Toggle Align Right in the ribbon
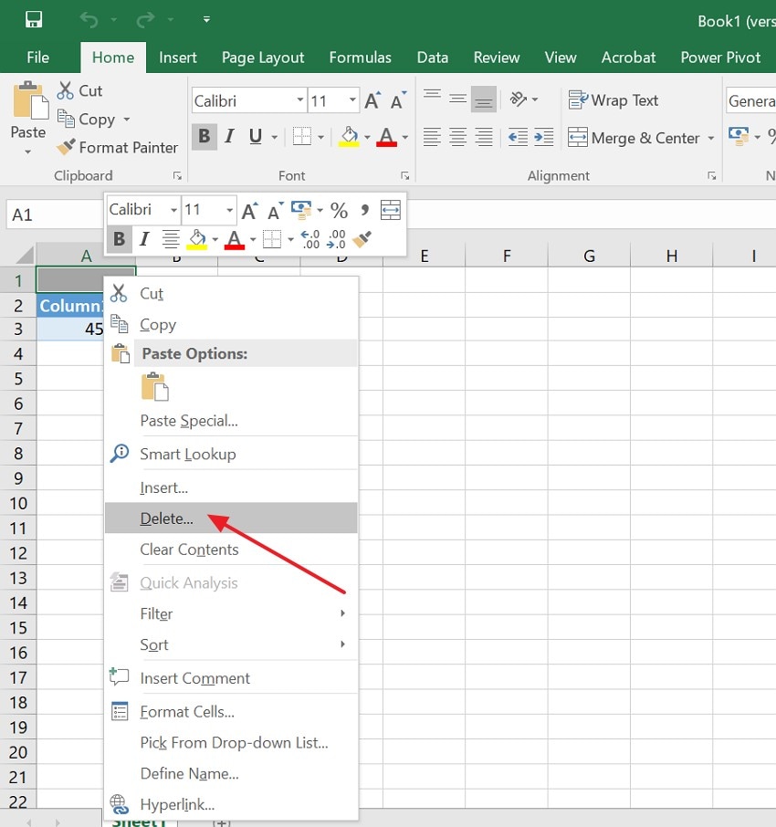This screenshot has width=776, height=827. pyautogui.click(x=484, y=137)
